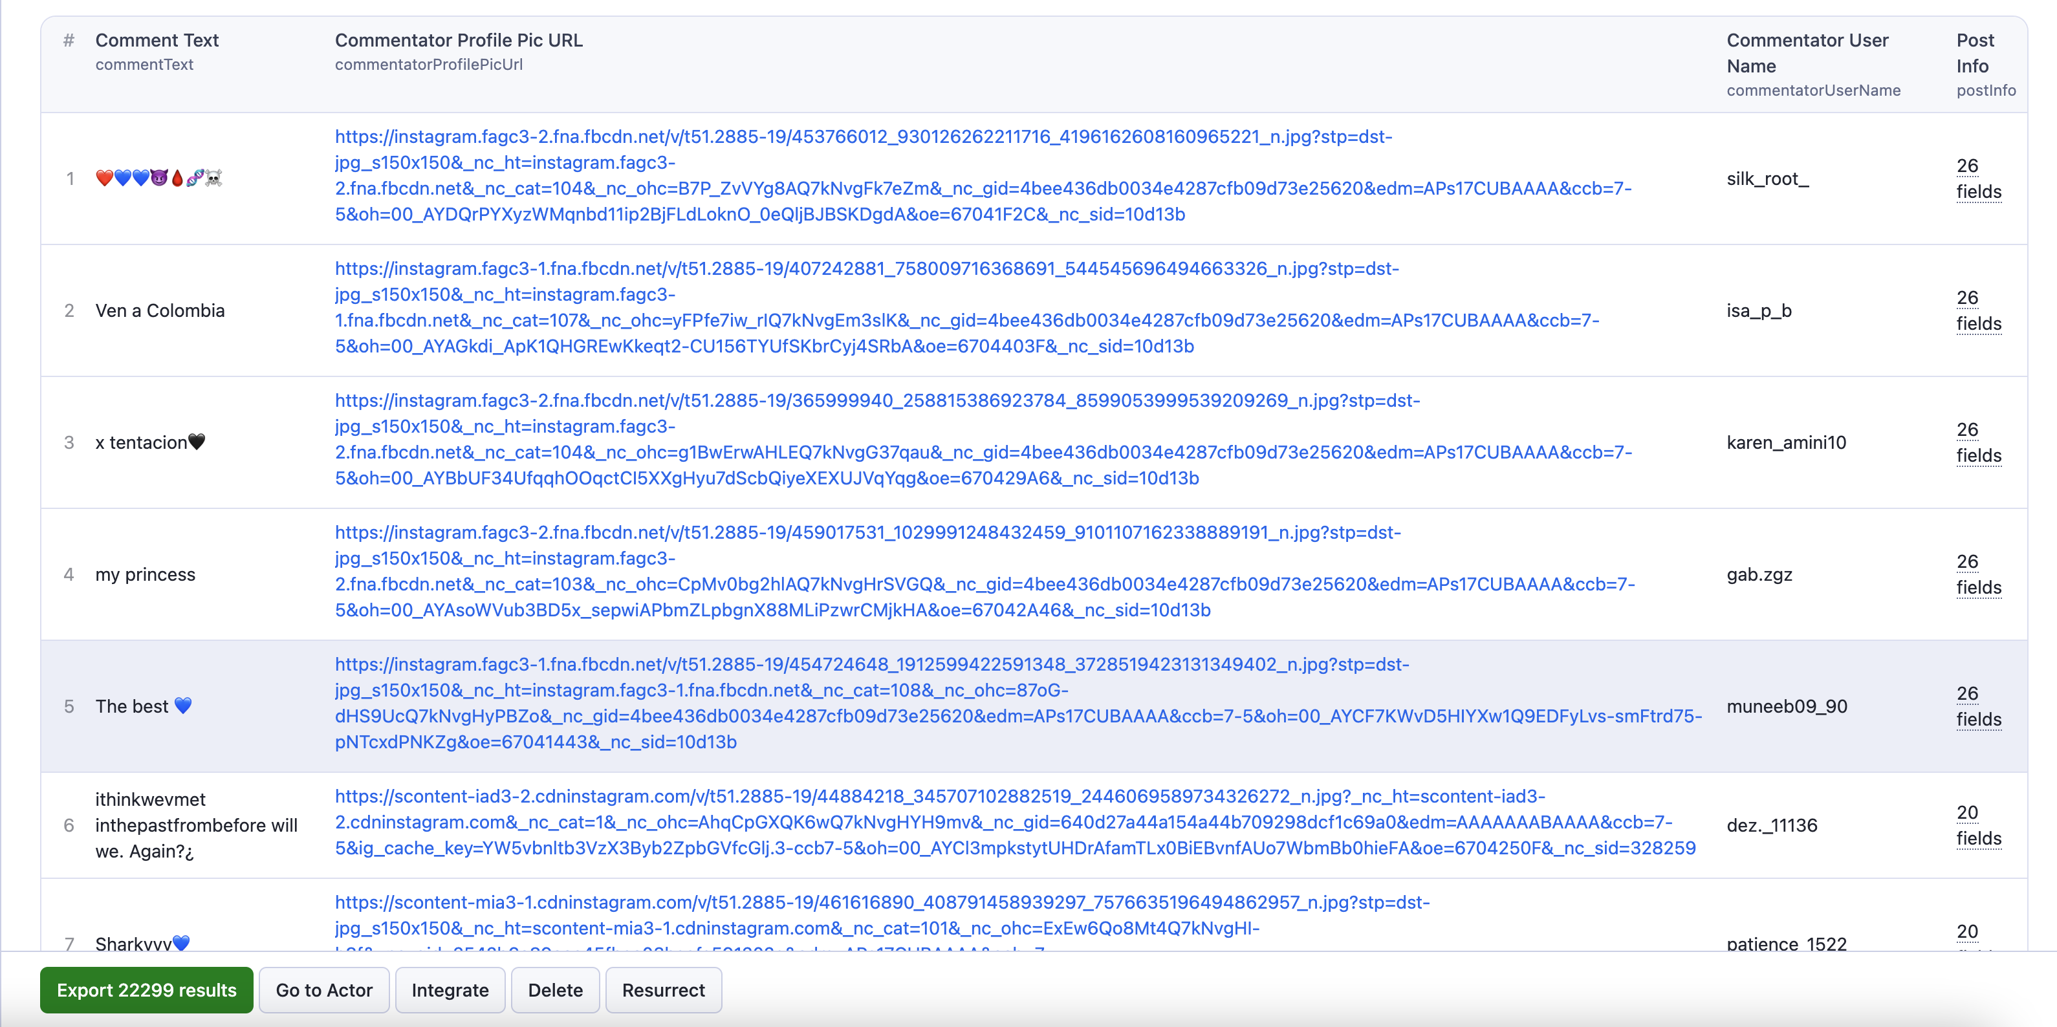This screenshot has height=1027, width=2057.
Task: Select the row containing The best comment
Action: 144,706
